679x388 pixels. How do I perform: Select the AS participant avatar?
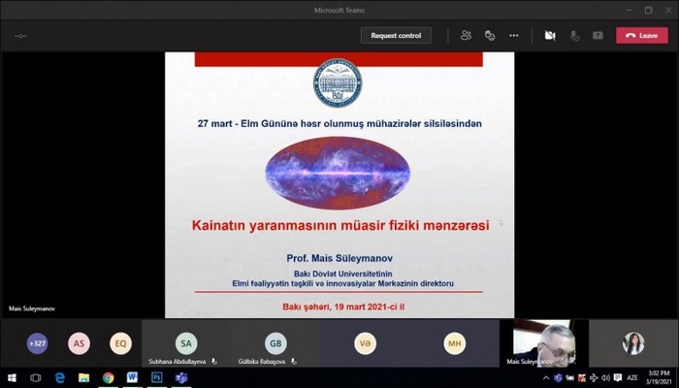click(x=79, y=342)
